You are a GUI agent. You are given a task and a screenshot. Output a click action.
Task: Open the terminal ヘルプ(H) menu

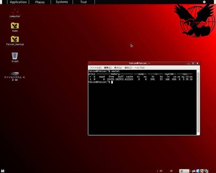coord(139,67)
